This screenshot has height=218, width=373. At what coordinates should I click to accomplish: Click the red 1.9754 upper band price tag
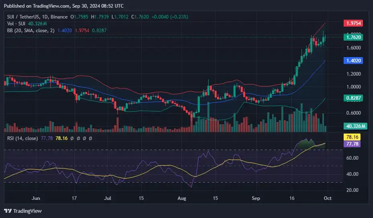click(x=355, y=23)
